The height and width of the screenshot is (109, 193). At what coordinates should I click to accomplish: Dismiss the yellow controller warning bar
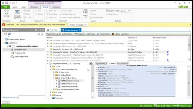tap(190, 25)
